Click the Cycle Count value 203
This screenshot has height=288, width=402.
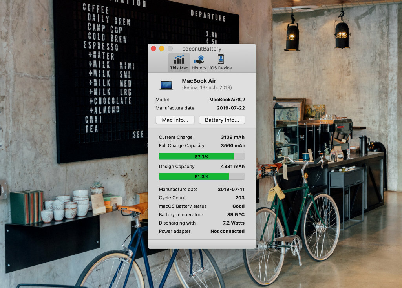(x=240, y=197)
